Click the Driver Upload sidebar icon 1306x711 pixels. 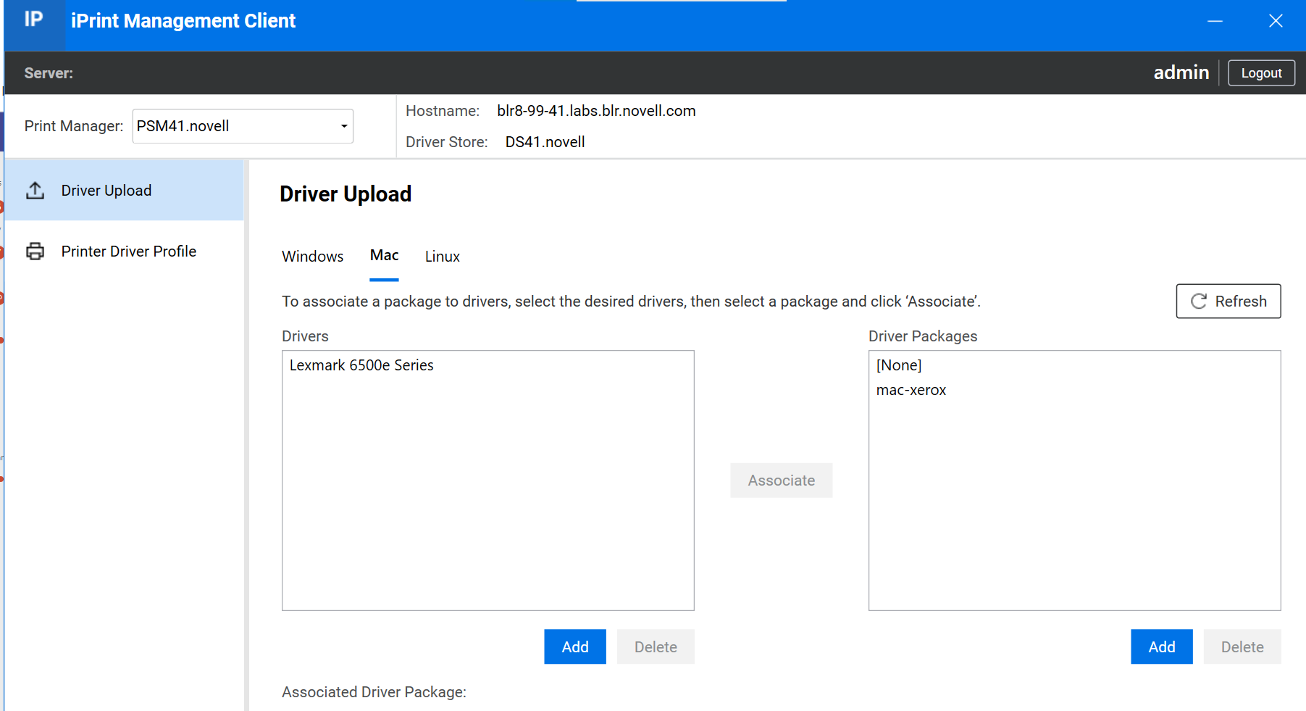click(35, 190)
